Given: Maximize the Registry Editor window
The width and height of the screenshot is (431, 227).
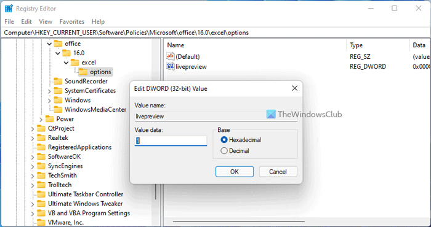Looking at the screenshot, I should tap(395, 9).
